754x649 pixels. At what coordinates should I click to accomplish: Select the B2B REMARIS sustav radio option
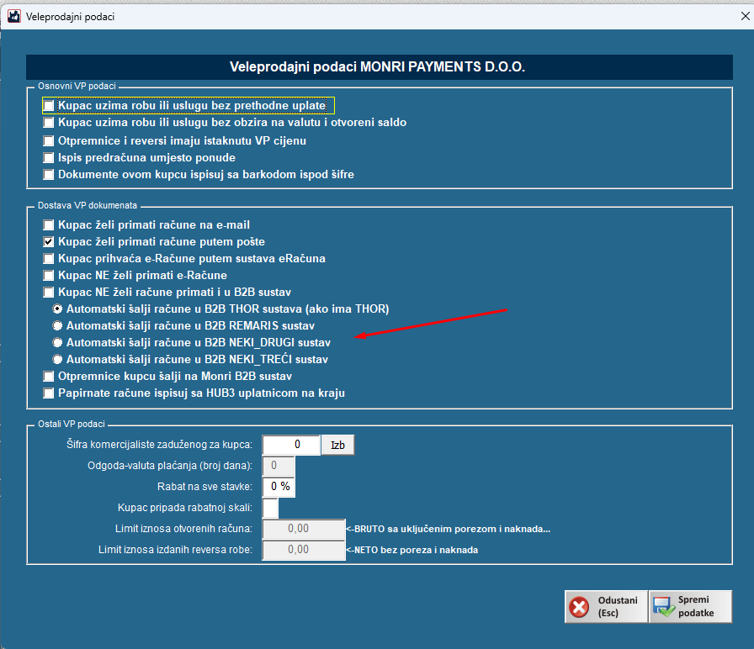pyautogui.click(x=57, y=325)
